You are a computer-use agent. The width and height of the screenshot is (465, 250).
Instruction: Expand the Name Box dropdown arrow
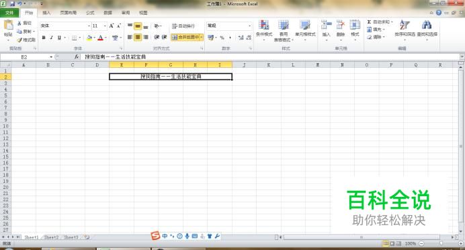[x=51, y=56]
